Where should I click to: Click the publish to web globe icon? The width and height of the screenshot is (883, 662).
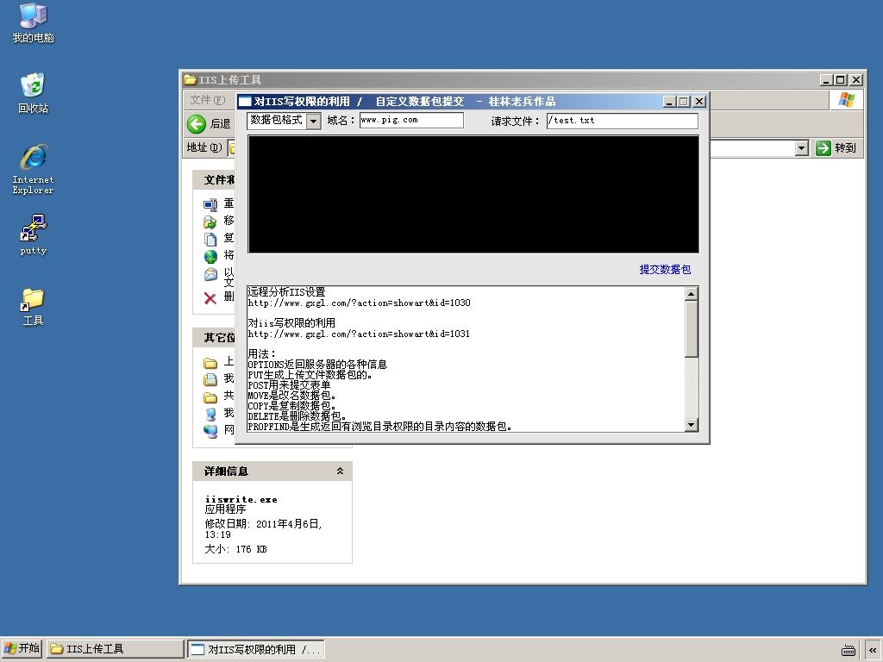210,257
